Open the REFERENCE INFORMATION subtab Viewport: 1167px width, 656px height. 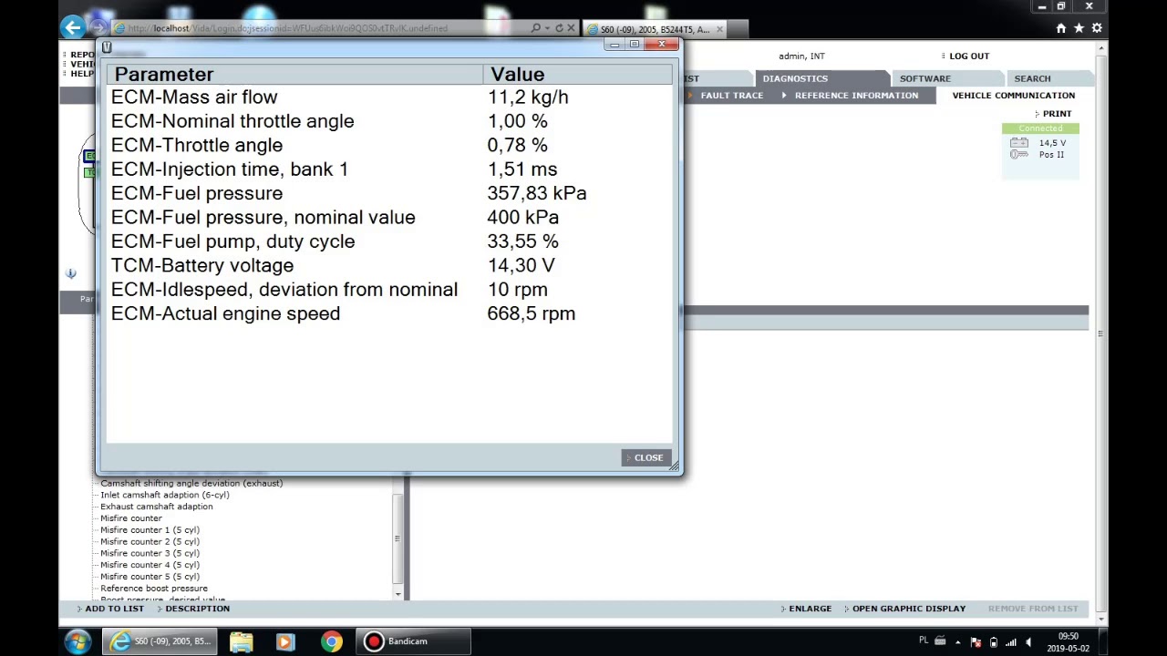[855, 95]
